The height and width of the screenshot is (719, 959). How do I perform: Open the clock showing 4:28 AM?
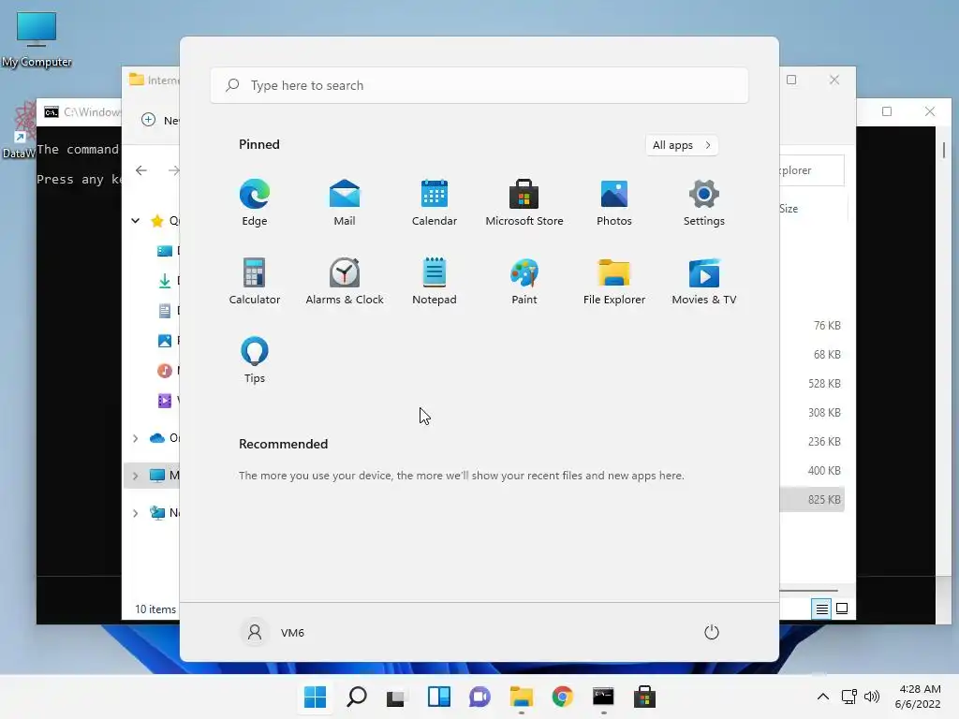pyautogui.click(x=918, y=697)
